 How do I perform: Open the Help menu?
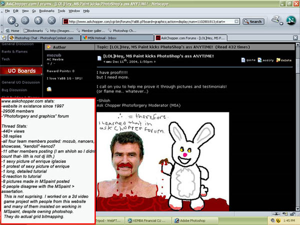(86, 11)
